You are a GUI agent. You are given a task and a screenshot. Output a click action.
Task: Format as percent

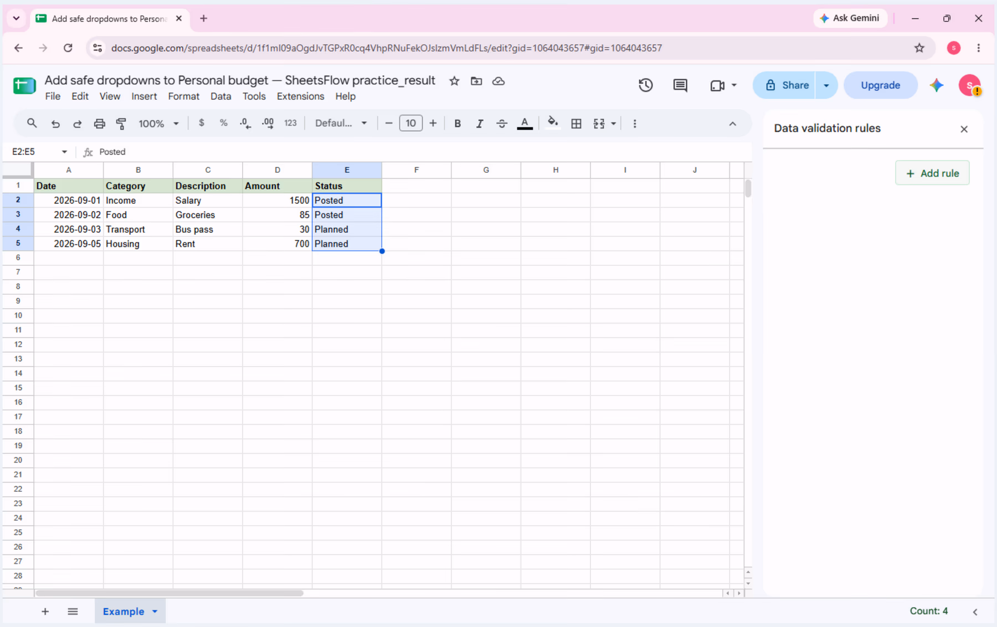[x=223, y=123]
